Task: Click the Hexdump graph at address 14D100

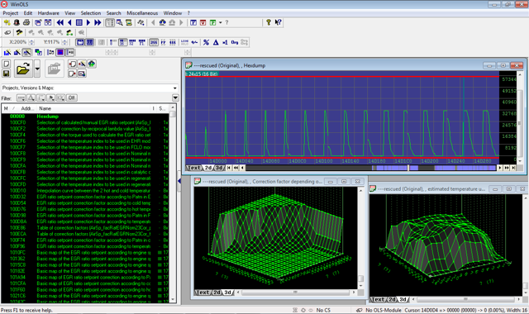Action: point(323,117)
